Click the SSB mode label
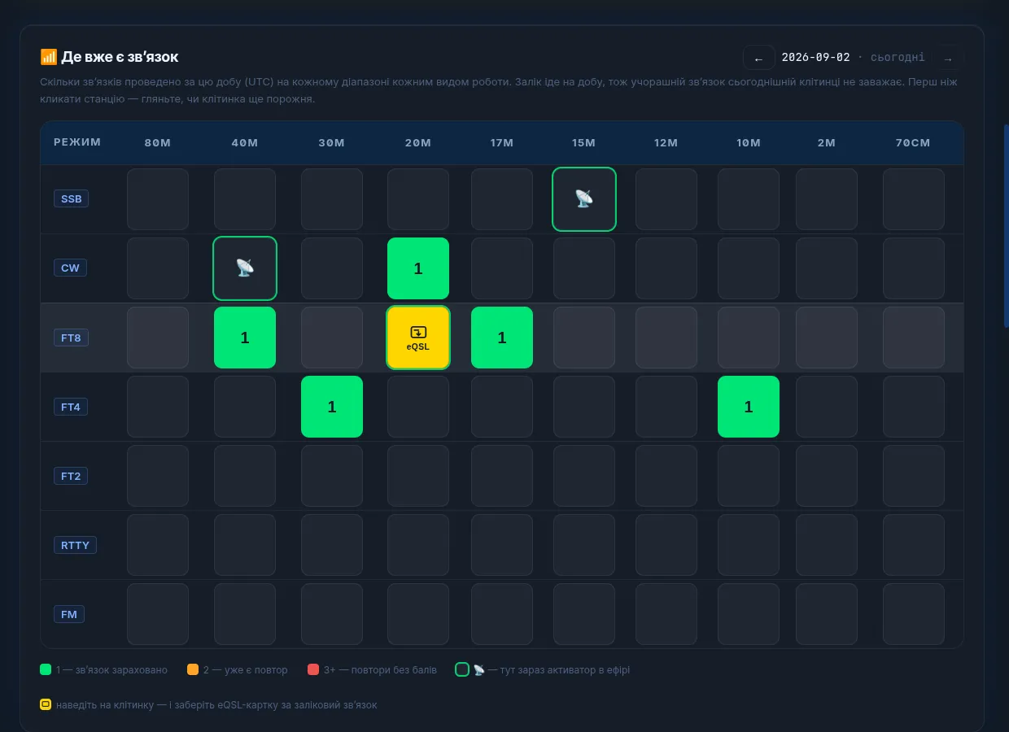This screenshot has width=1009, height=732. (71, 198)
